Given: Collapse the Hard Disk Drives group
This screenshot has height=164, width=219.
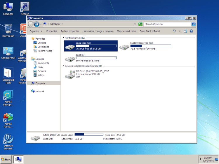Looking at the screenshot, I should (x=63, y=38).
